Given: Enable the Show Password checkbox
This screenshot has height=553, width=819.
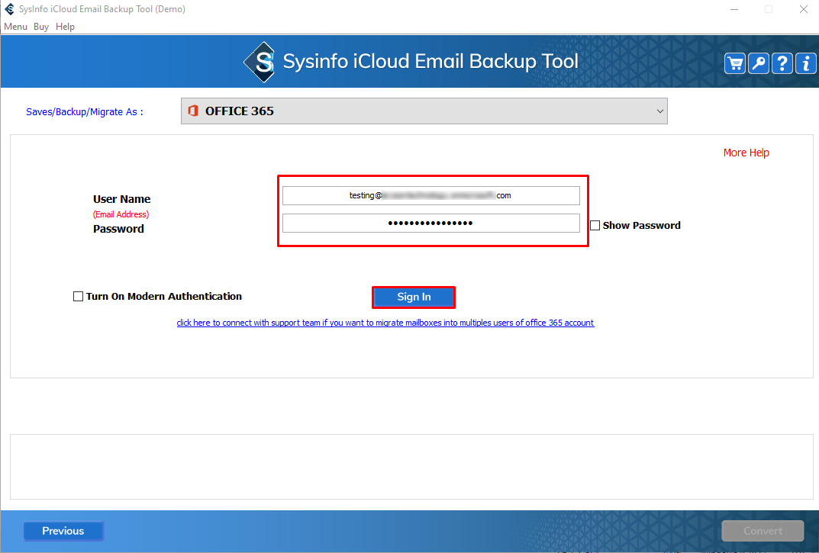Looking at the screenshot, I should pos(595,226).
